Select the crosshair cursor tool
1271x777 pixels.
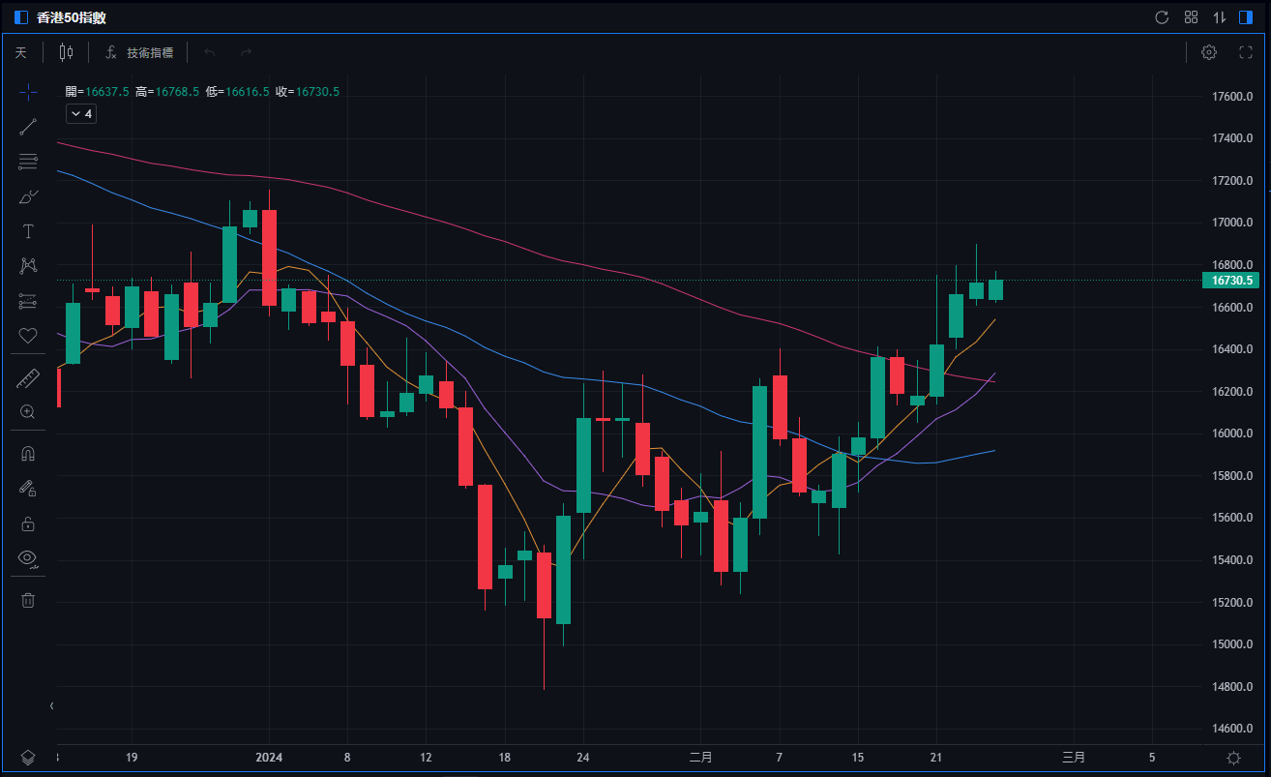[x=28, y=92]
